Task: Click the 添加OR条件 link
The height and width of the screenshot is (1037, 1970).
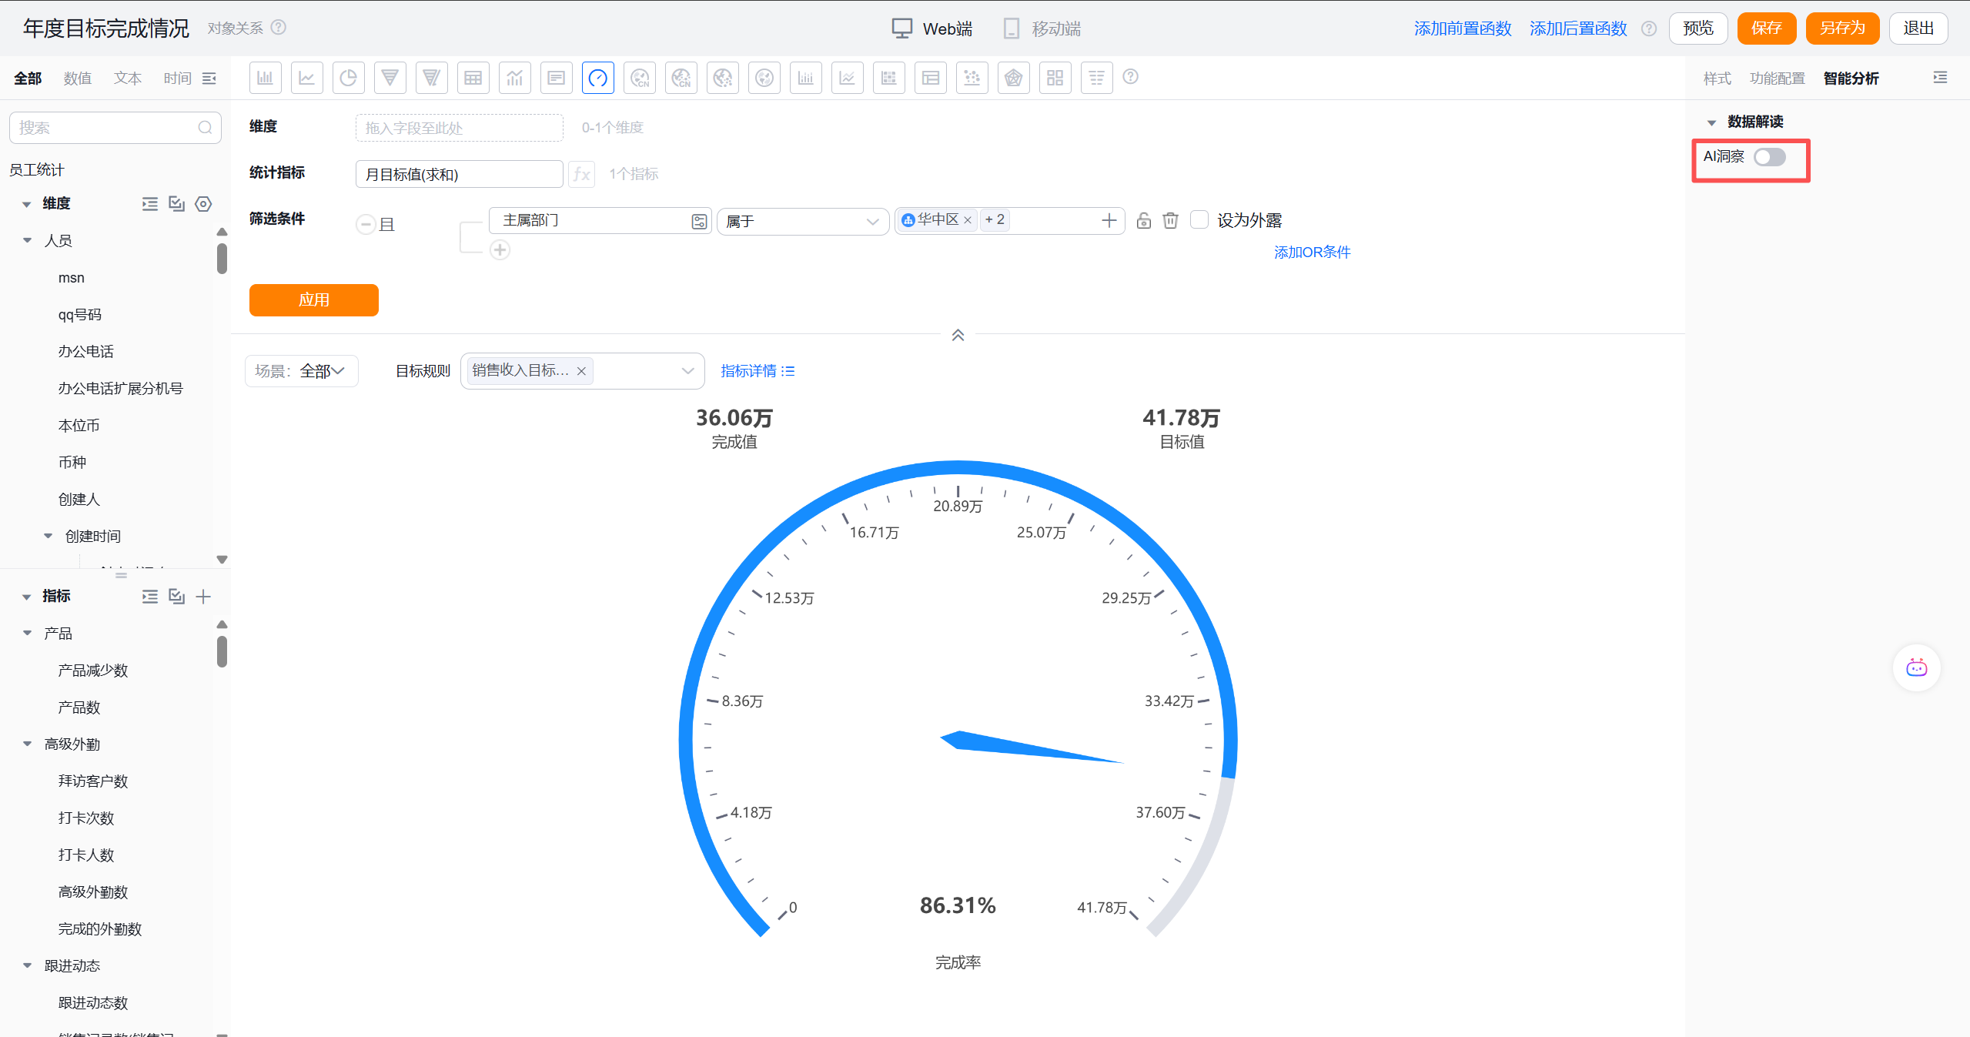Action: 1311,253
